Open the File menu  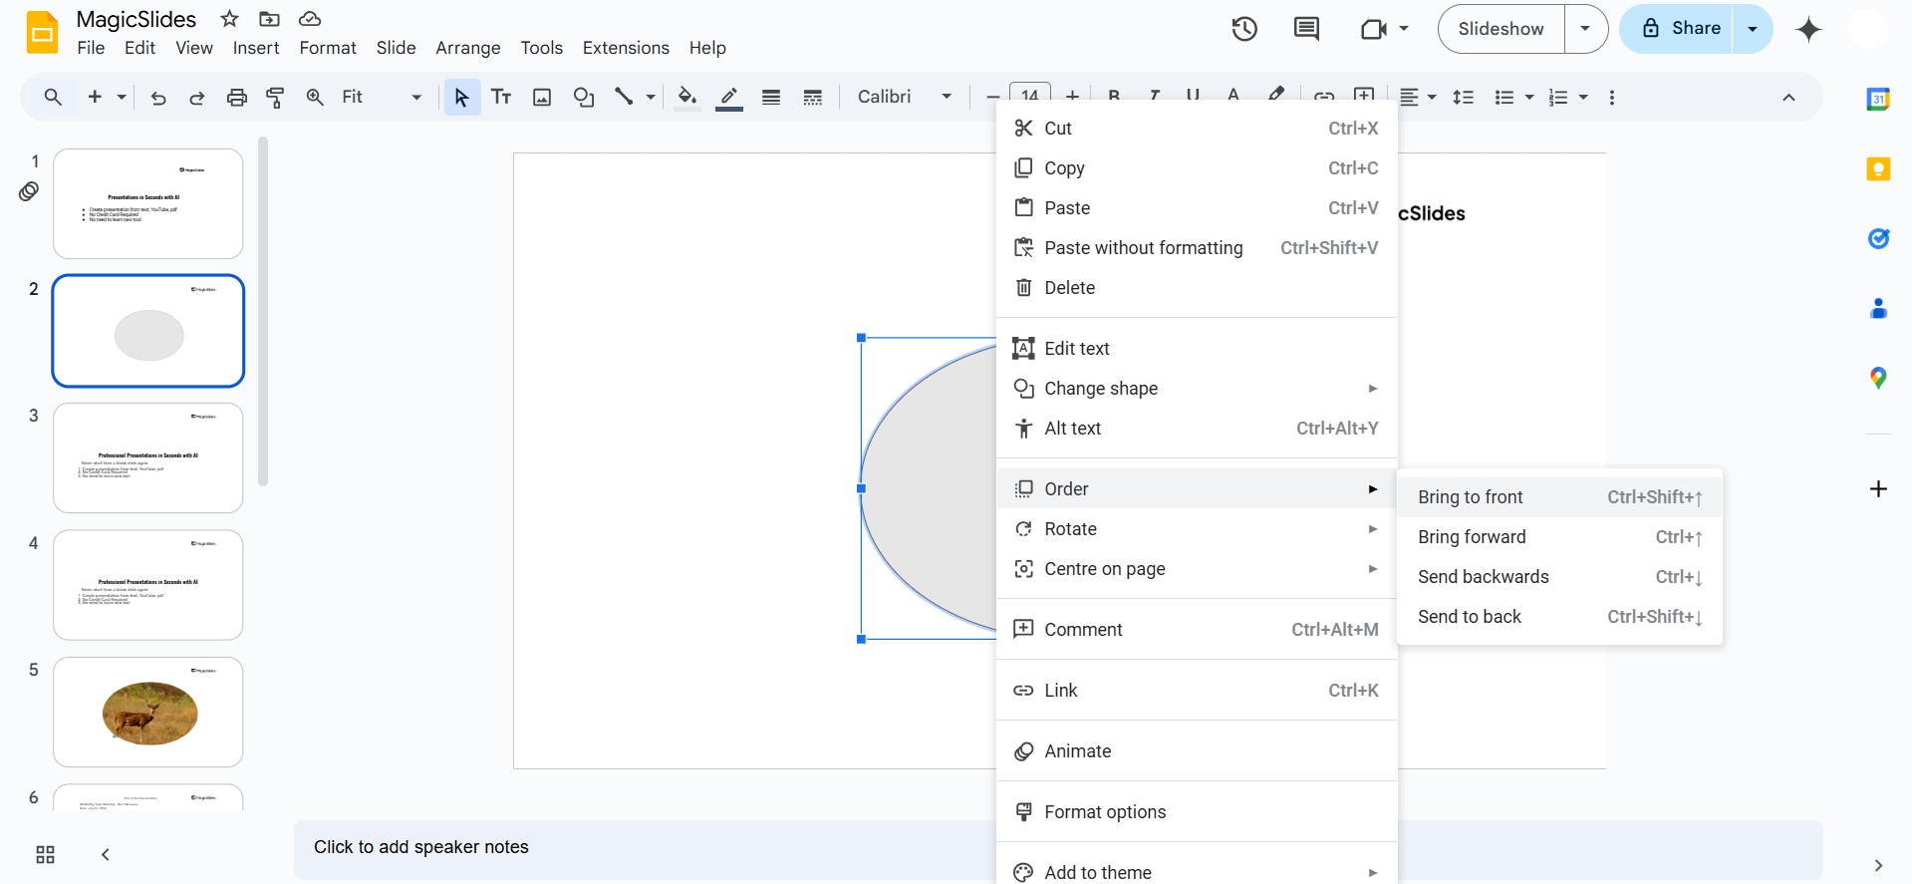pos(91,48)
